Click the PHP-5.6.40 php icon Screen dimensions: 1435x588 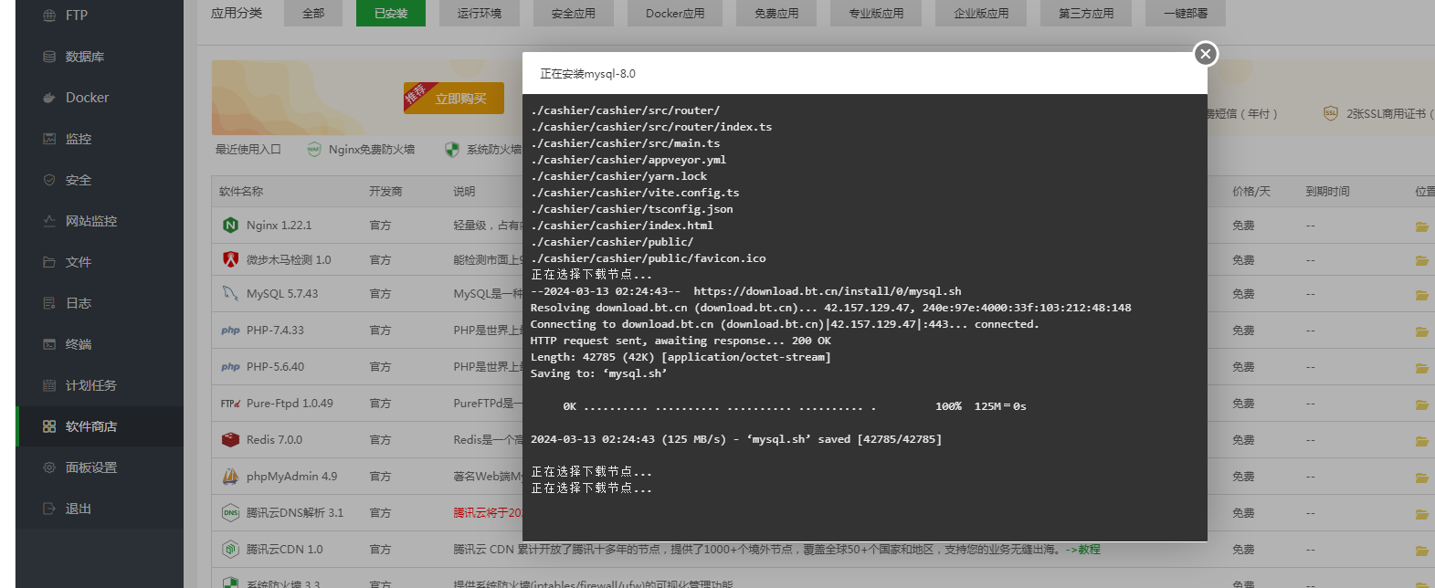pyautogui.click(x=230, y=367)
